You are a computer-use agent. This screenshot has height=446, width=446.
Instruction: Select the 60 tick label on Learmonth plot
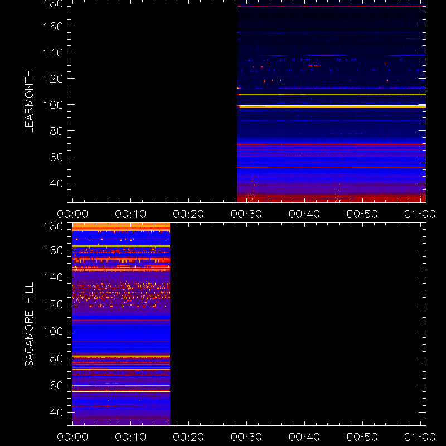click(x=56, y=157)
